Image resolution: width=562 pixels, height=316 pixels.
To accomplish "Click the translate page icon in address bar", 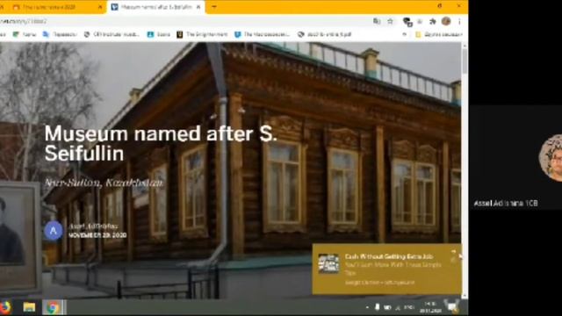I will [x=377, y=21].
